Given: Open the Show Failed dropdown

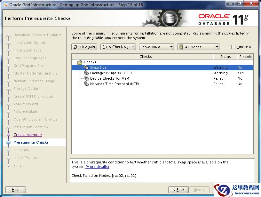Looking at the screenshot, I should (x=156, y=47).
